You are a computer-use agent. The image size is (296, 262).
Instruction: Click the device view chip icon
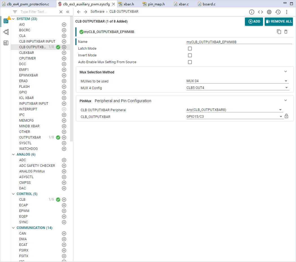tap(269, 12)
